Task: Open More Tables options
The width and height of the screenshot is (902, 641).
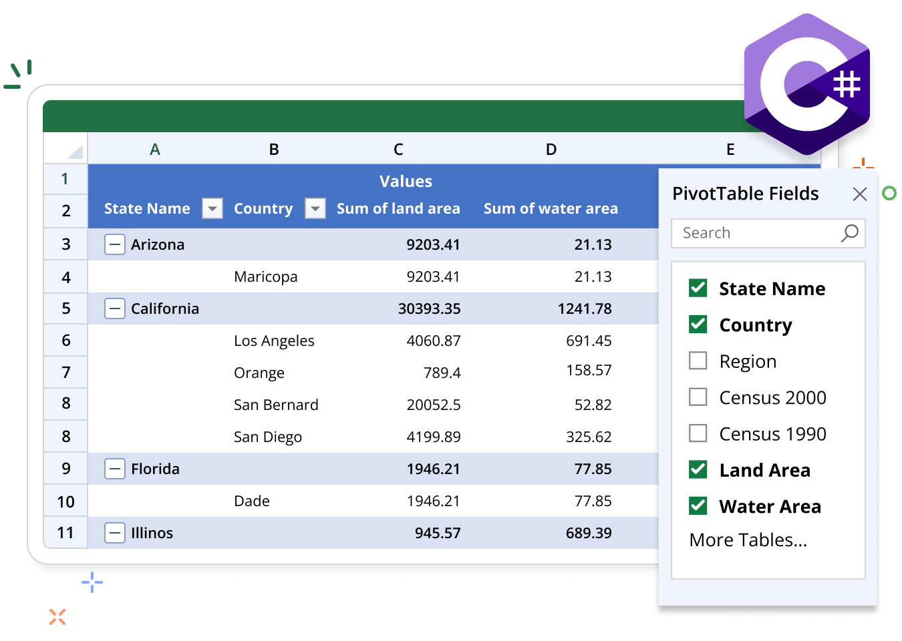Action: tap(748, 540)
